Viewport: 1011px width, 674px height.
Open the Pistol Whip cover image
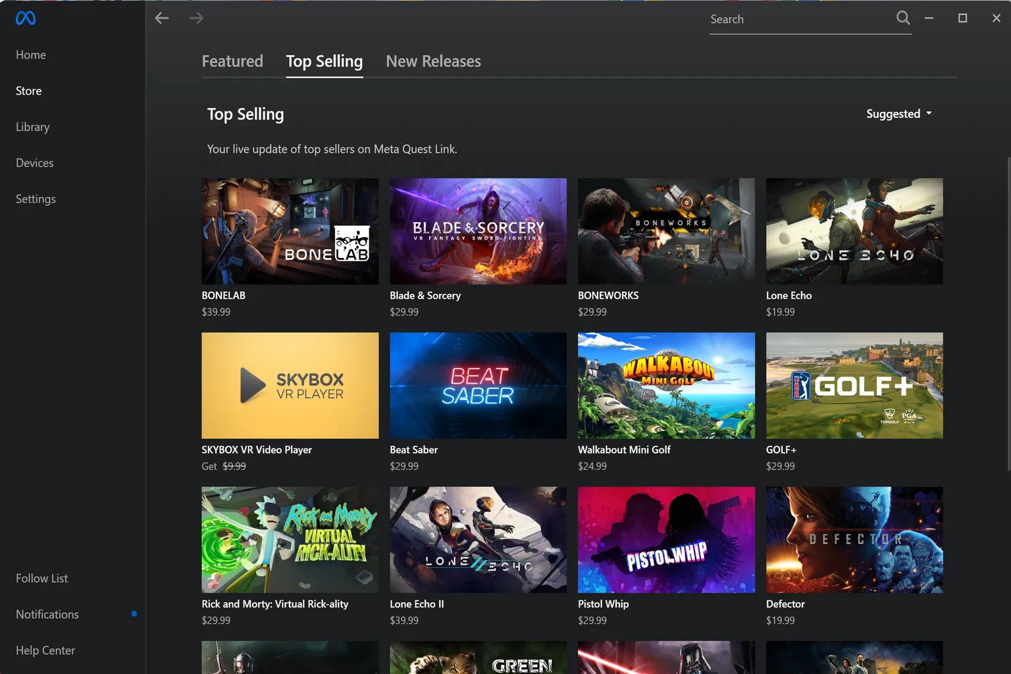[666, 540]
